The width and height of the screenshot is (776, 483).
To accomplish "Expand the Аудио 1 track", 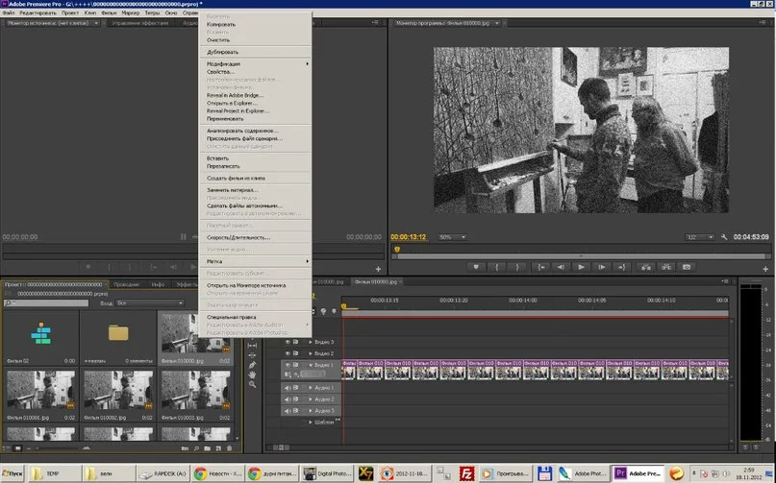I will (311, 388).
